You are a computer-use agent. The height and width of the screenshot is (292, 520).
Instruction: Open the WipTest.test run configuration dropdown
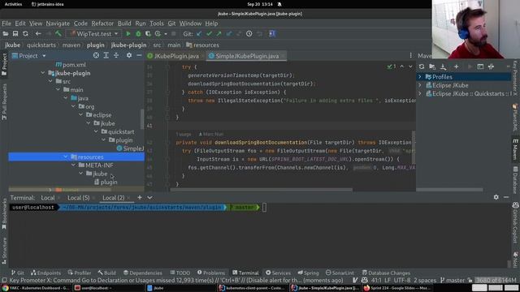click(x=94, y=34)
